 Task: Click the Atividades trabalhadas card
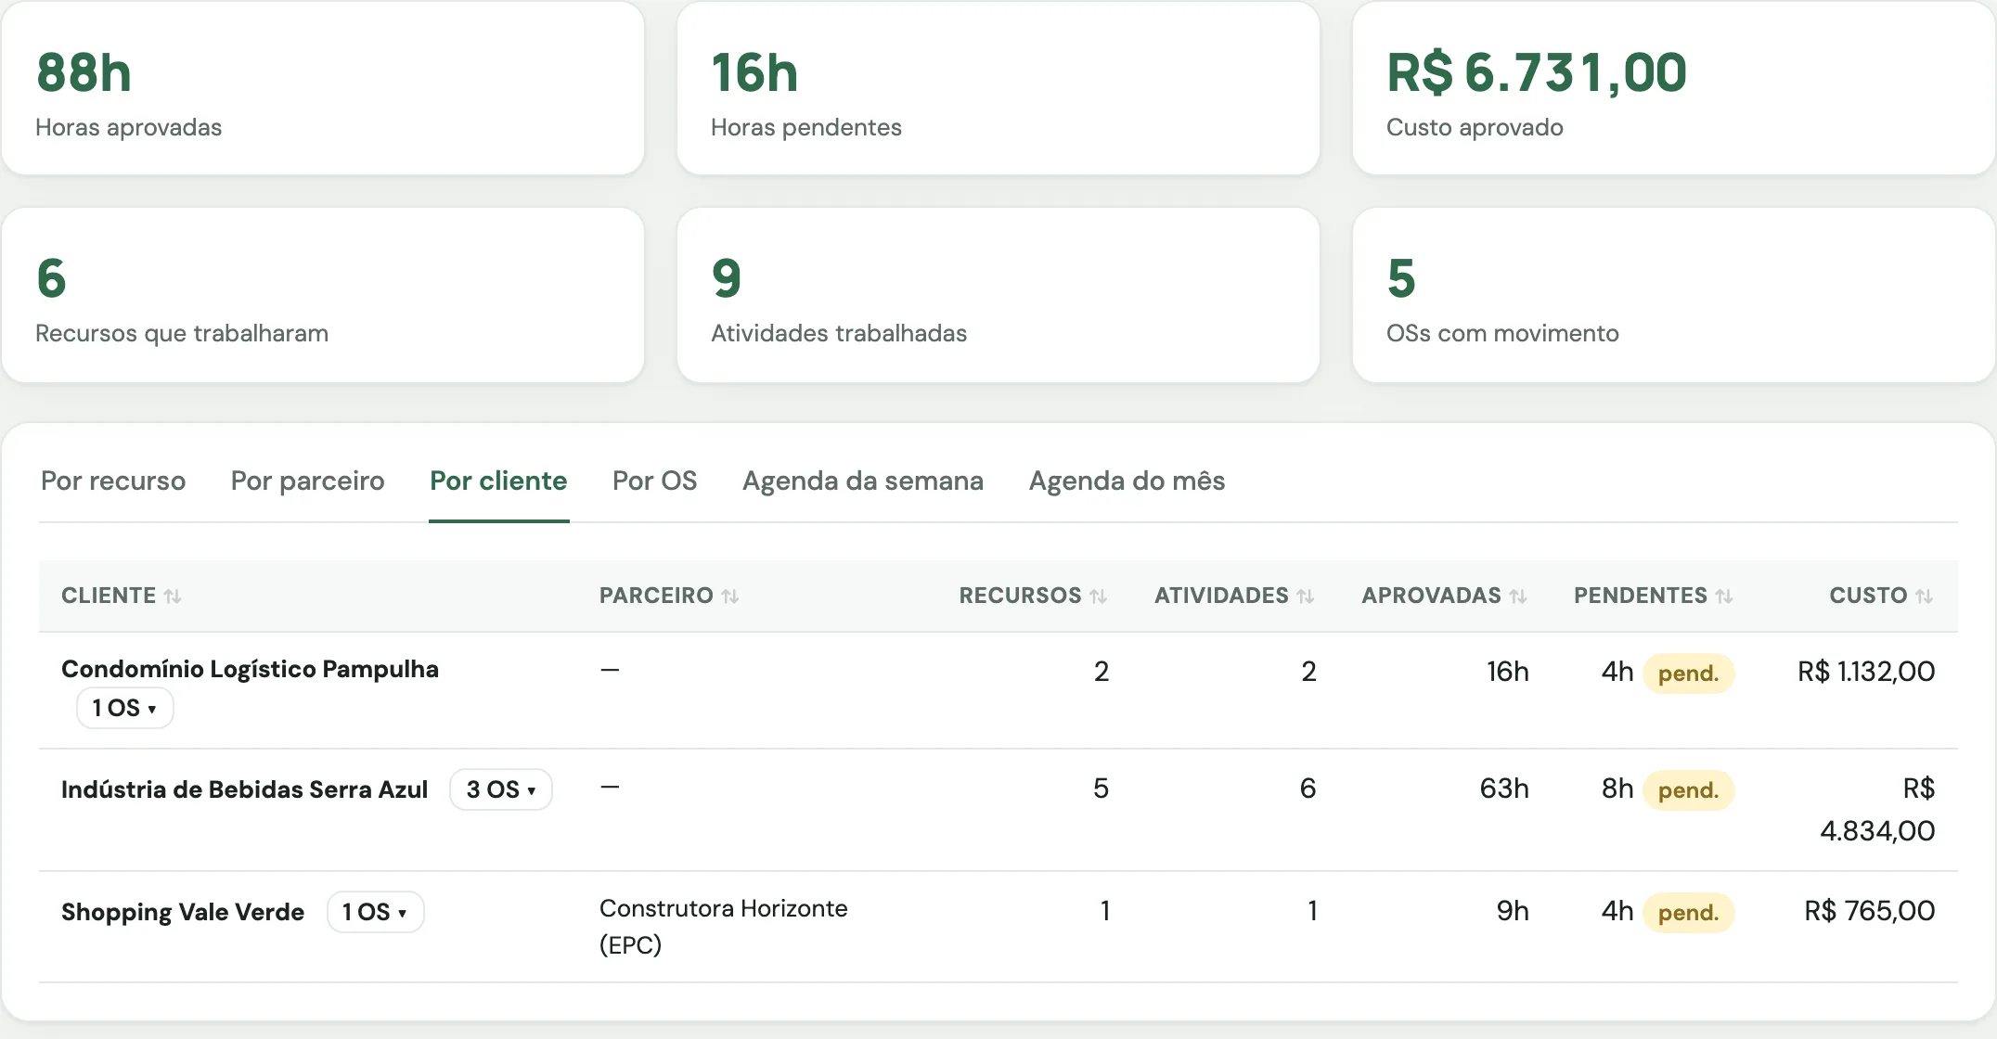pyautogui.click(x=998, y=295)
